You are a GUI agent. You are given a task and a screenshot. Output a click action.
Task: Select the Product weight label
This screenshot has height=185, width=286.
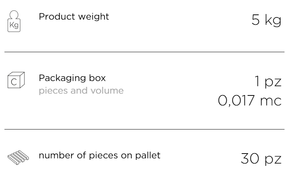pyautogui.click(x=74, y=17)
